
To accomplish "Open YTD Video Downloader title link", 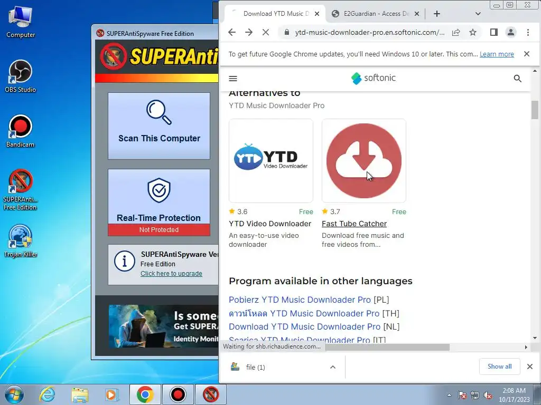I will tap(270, 224).
